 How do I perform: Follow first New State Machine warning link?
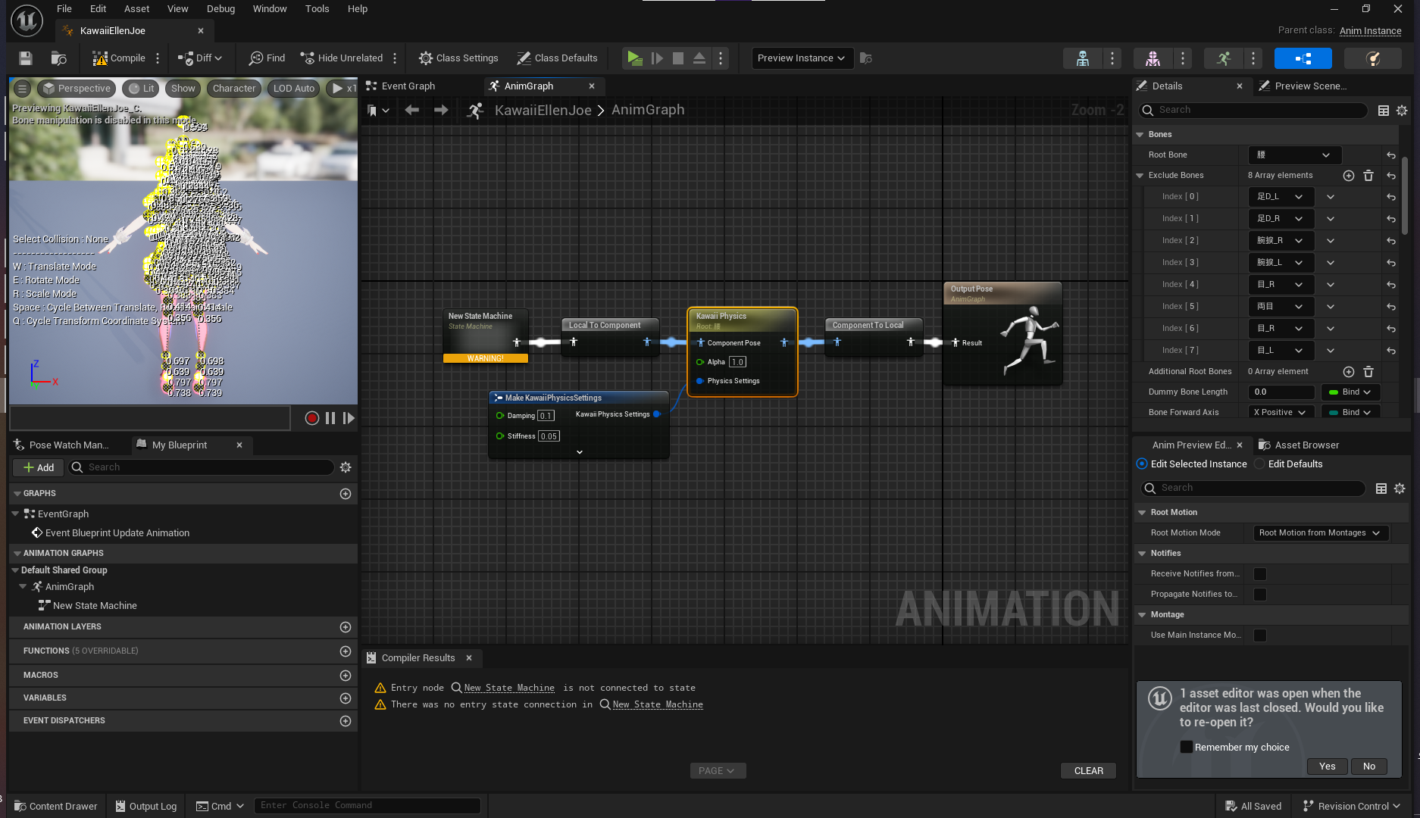click(x=509, y=688)
